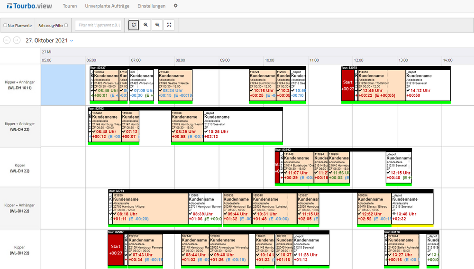
Task: Go to previous day with left arrow
Action: (x=7, y=40)
